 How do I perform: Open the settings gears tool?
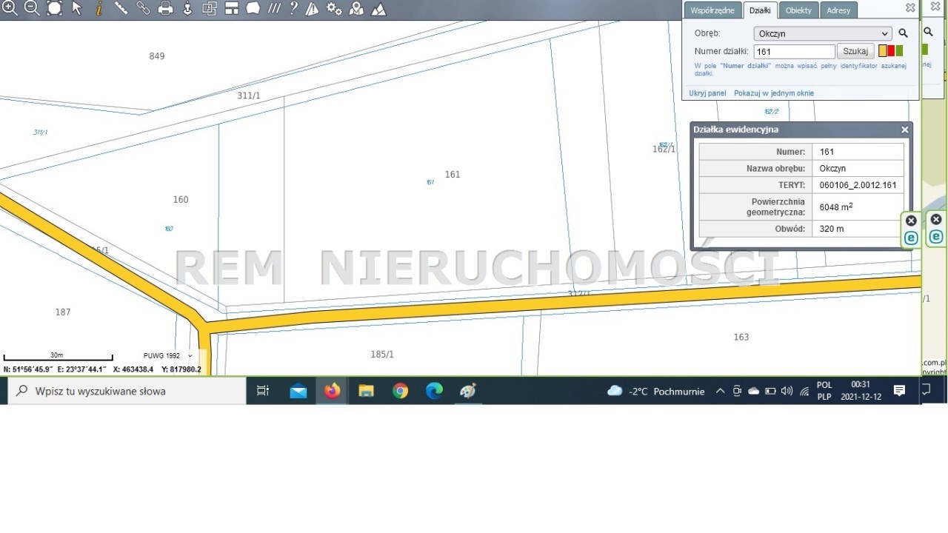click(334, 8)
